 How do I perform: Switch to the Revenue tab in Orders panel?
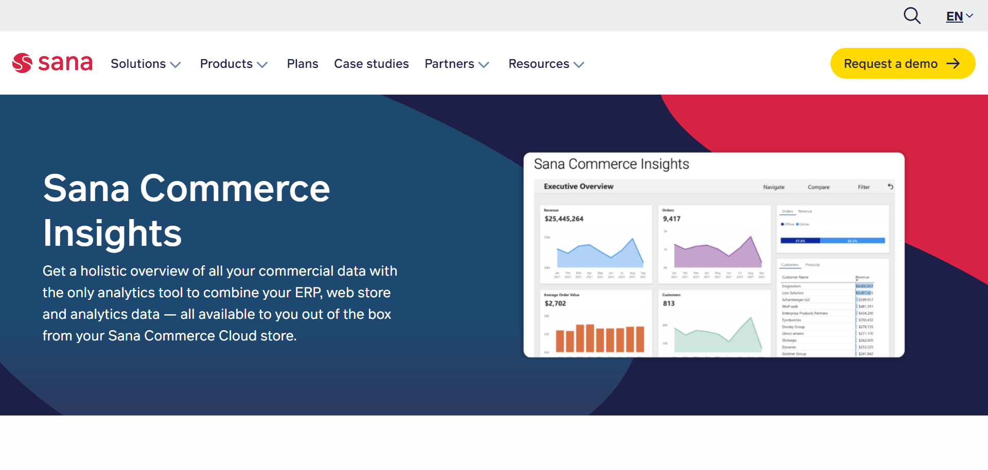805,211
